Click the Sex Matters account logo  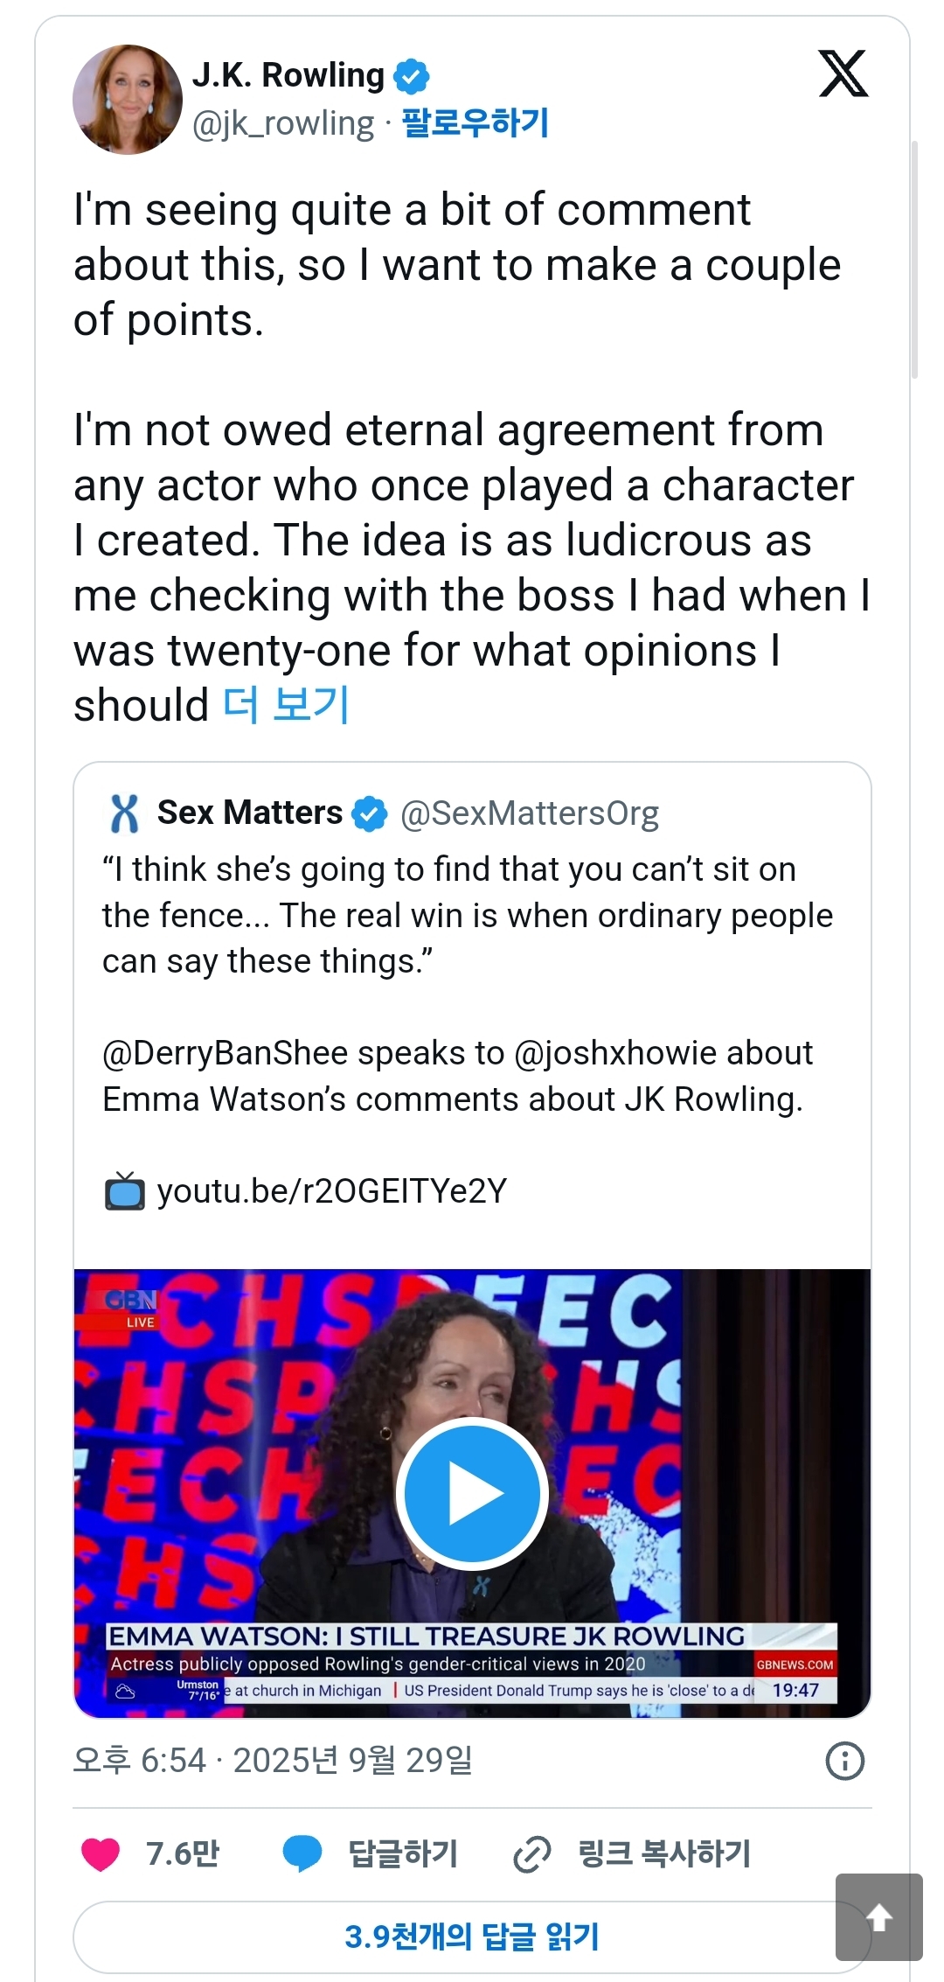pyautogui.click(x=125, y=813)
